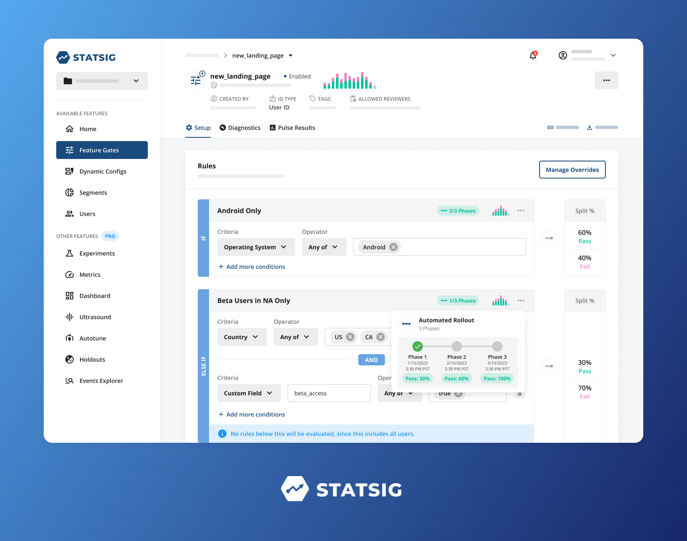Remove the US country chip
Viewport: 687px width, 541px height.
[x=351, y=337]
